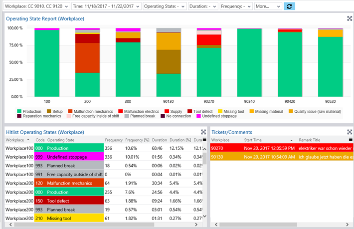The image size is (354, 229).
Task: Sort Hitlist by the Code column header
Action: (40, 140)
